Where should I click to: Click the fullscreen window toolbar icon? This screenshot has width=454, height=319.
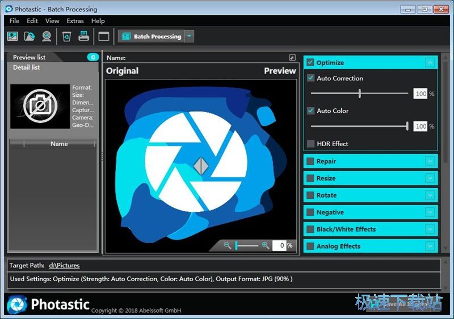click(x=103, y=36)
